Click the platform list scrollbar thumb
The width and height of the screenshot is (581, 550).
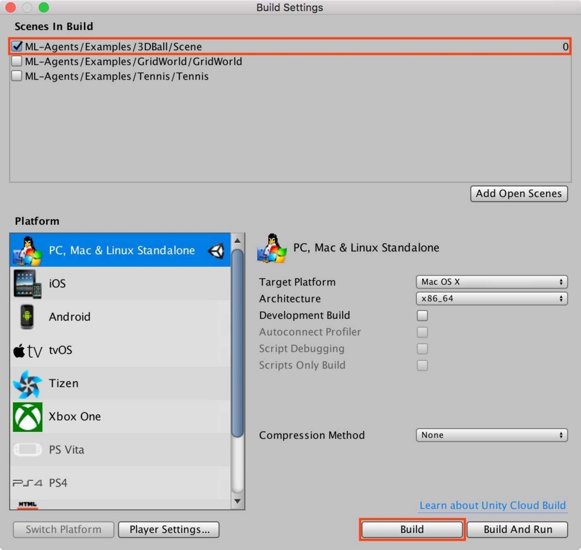coord(238,343)
